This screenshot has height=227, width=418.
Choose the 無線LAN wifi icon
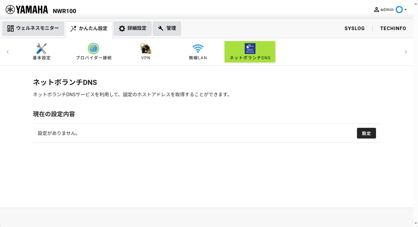pyautogui.click(x=198, y=49)
